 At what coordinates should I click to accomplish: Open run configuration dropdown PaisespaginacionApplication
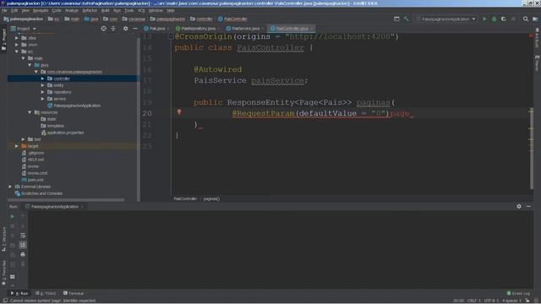click(x=445, y=19)
